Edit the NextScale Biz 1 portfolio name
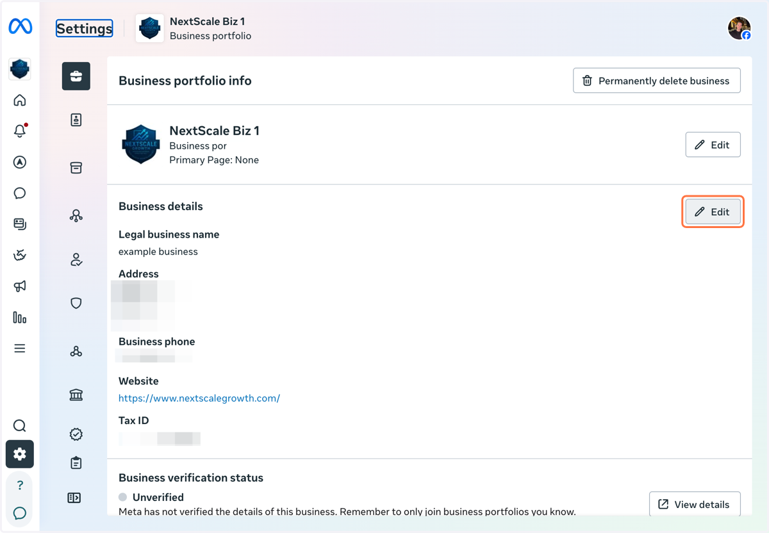The height and width of the screenshot is (533, 769). point(713,145)
